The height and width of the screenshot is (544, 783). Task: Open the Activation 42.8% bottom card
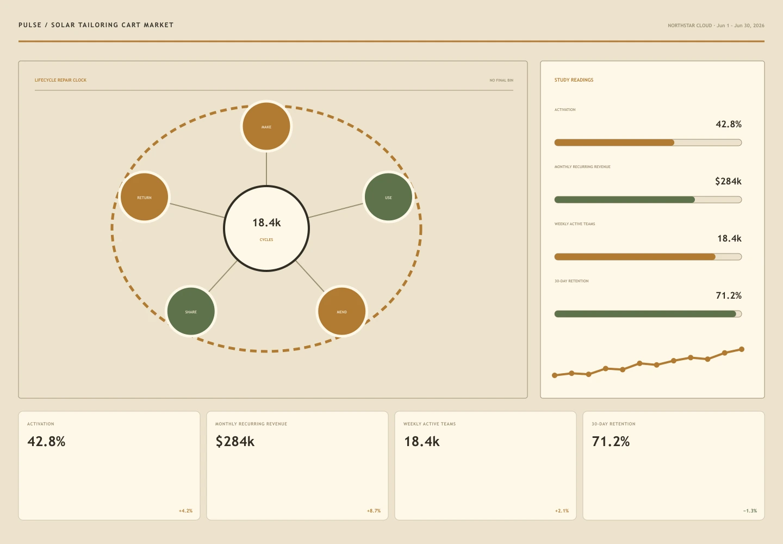click(x=109, y=466)
